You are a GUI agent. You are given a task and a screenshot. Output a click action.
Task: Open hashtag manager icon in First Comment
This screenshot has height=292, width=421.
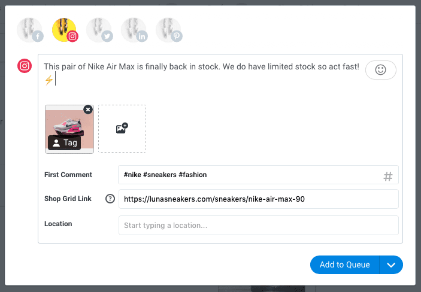tap(387, 177)
